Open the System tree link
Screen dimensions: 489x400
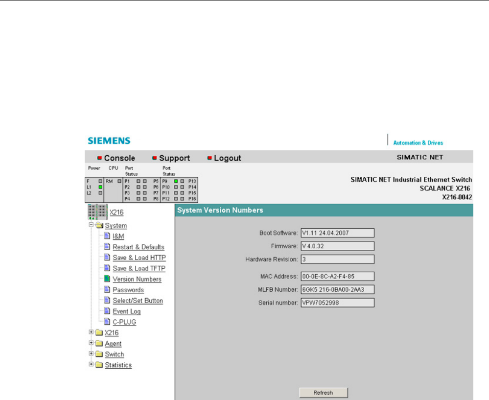116,226
